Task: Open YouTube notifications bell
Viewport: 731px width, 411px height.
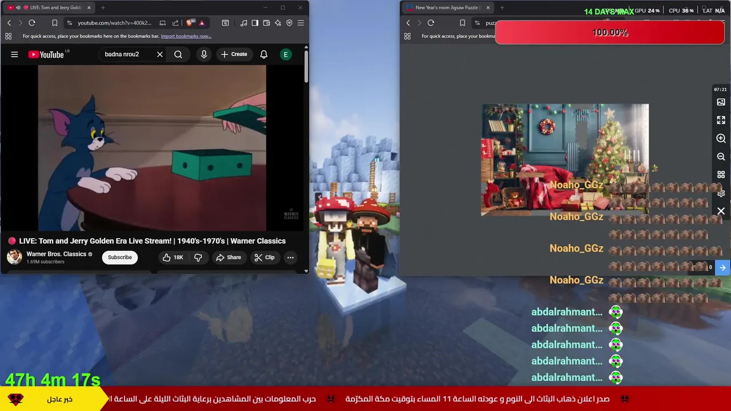Action: pos(264,54)
